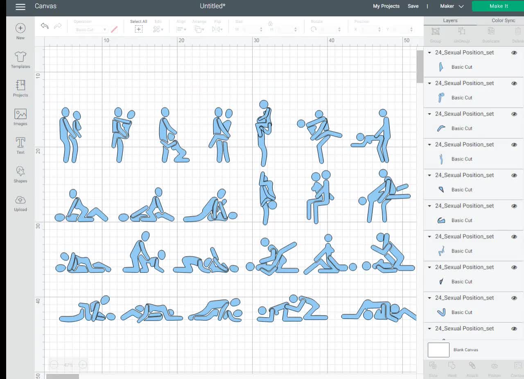The height and width of the screenshot is (379, 524).
Task: Click the Size height input field
Action: pyautogui.click(x=287, y=29)
